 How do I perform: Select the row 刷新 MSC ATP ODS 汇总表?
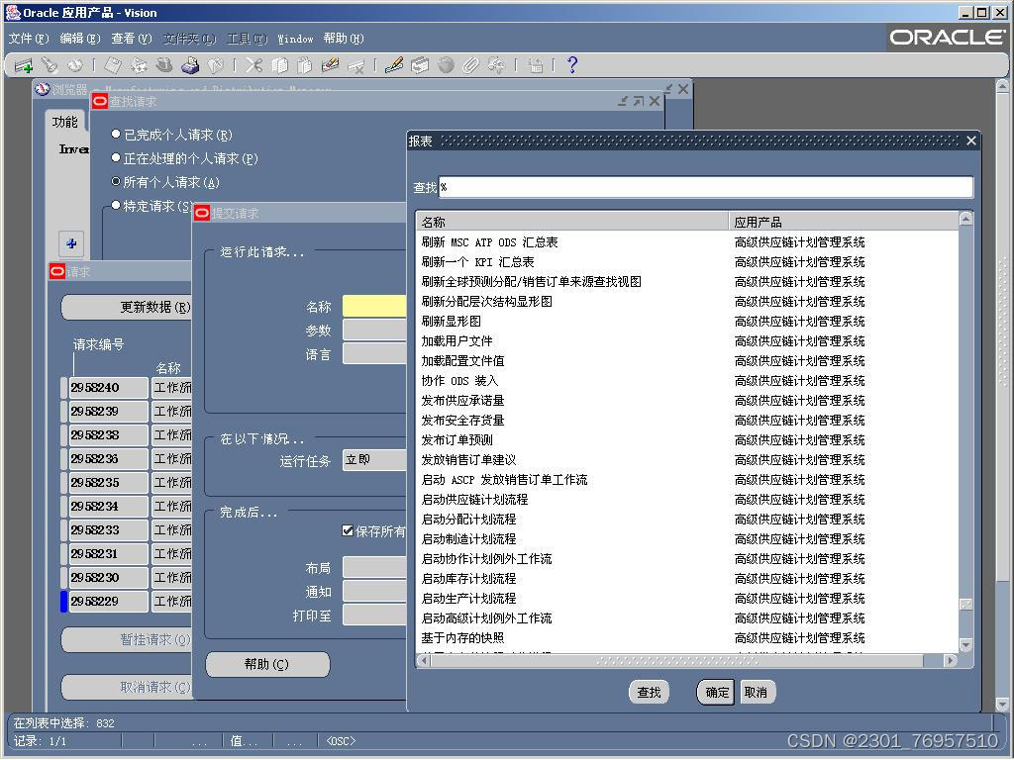687,242
